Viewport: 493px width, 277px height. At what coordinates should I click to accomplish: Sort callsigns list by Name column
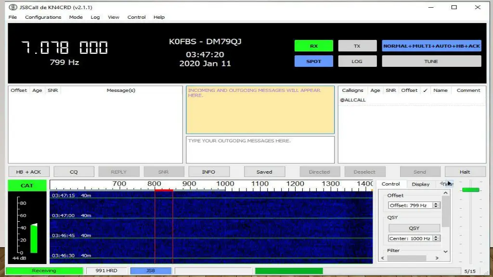click(440, 90)
